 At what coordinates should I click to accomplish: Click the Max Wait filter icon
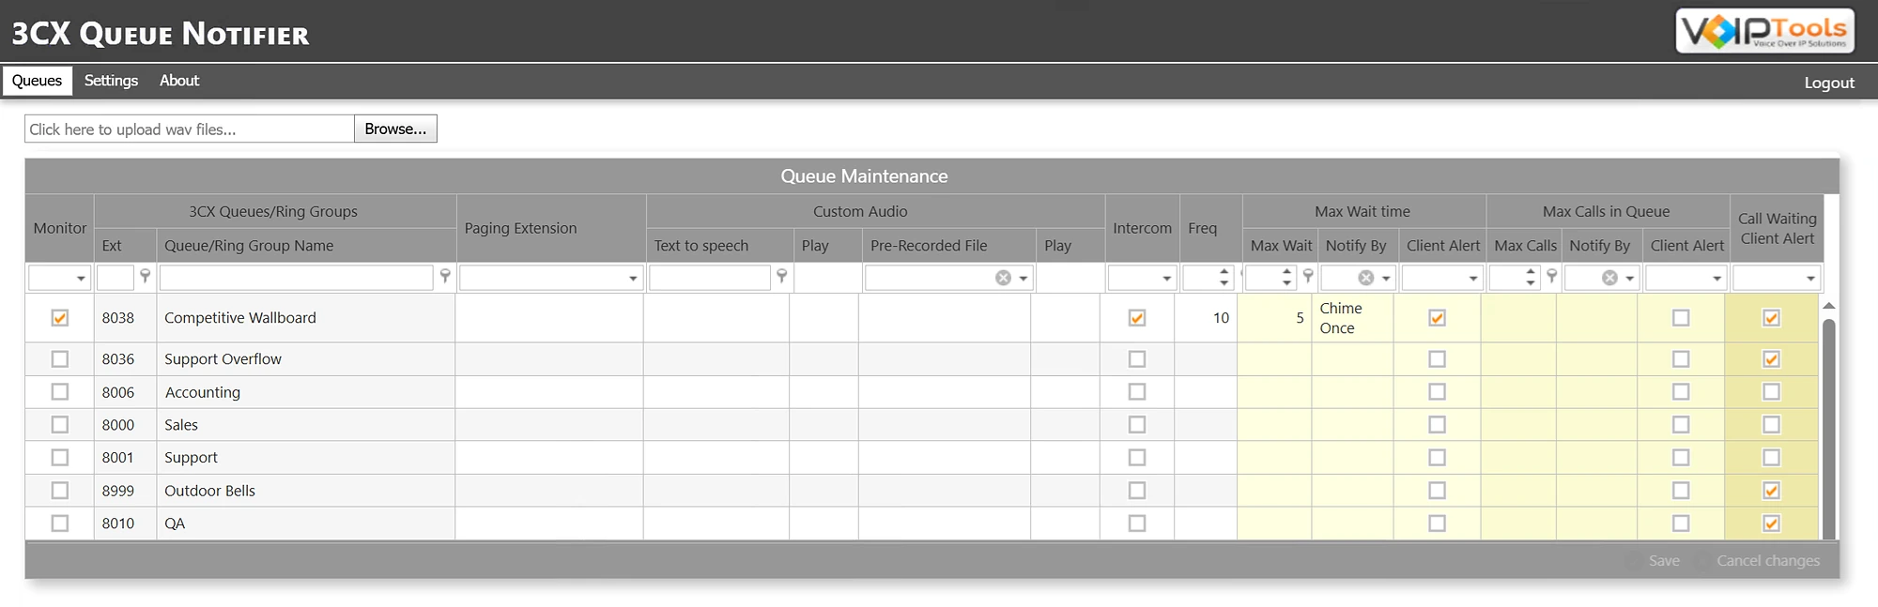[1308, 276]
